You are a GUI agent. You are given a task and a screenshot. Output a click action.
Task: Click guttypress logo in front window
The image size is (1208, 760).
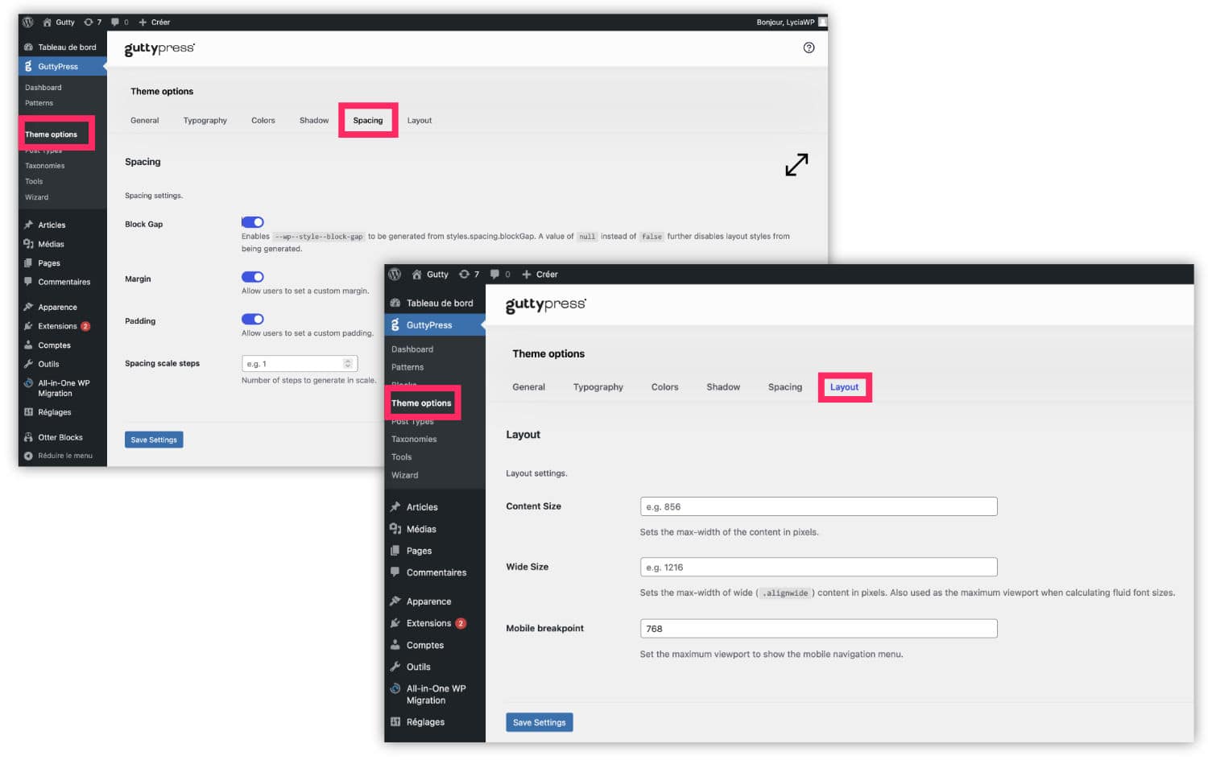(546, 304)
